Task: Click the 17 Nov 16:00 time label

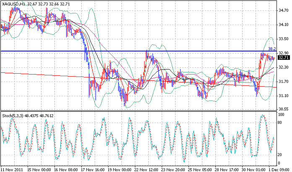Action: click(x=93, y=170)
